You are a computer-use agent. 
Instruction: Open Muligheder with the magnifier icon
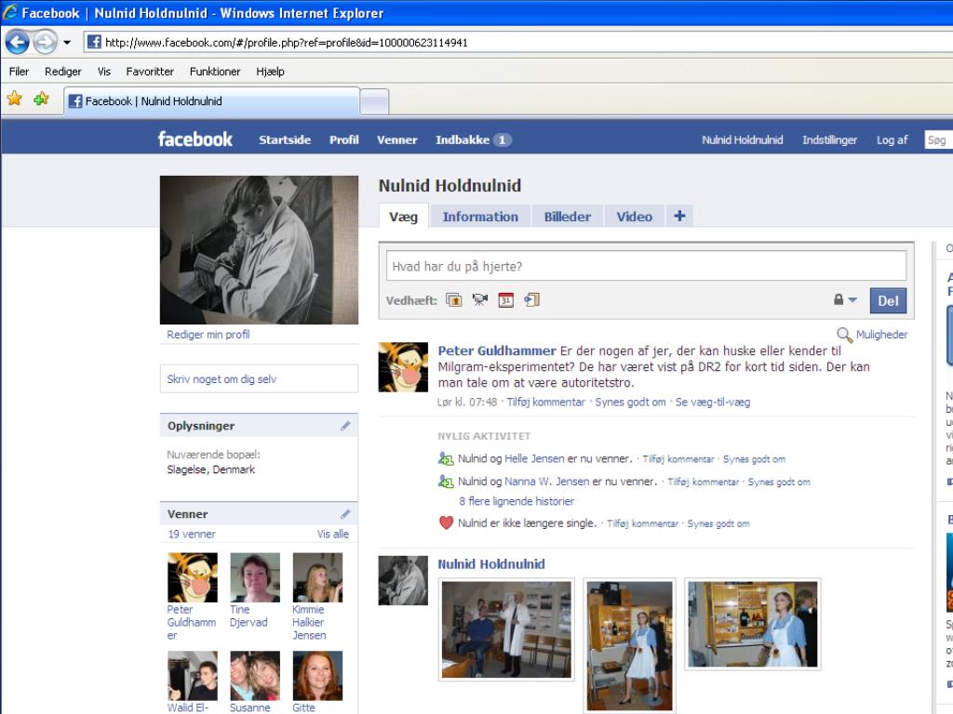point(872,335)
